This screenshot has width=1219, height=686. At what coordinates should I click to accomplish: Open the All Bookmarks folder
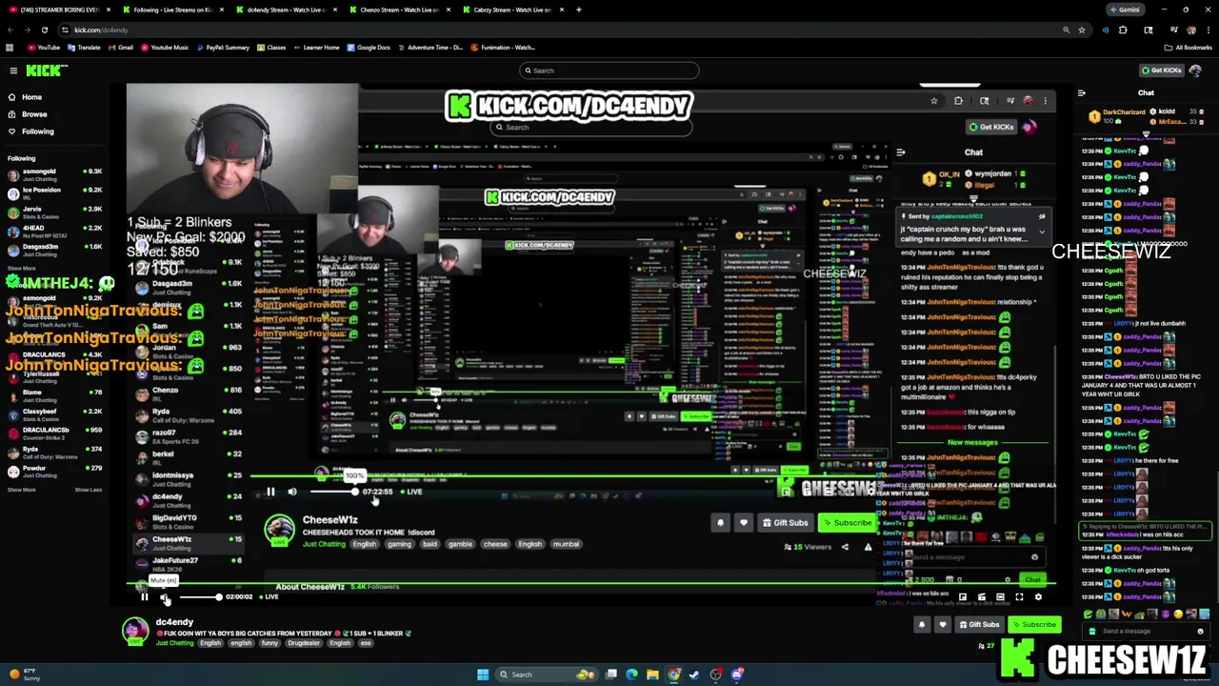1189,47
